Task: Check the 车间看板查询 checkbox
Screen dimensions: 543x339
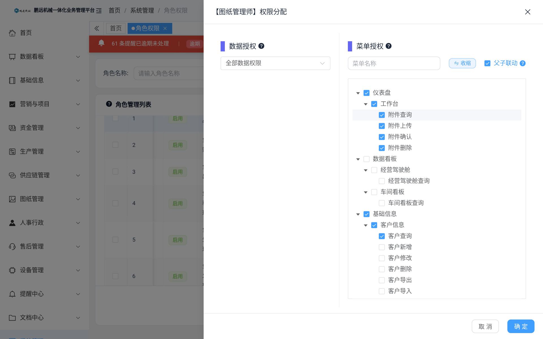Action: coord(382,203)
